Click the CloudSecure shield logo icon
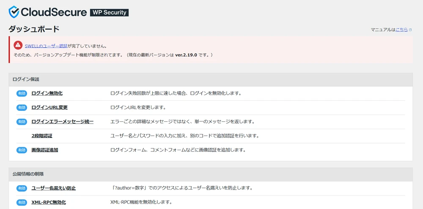 pos(14,12)
